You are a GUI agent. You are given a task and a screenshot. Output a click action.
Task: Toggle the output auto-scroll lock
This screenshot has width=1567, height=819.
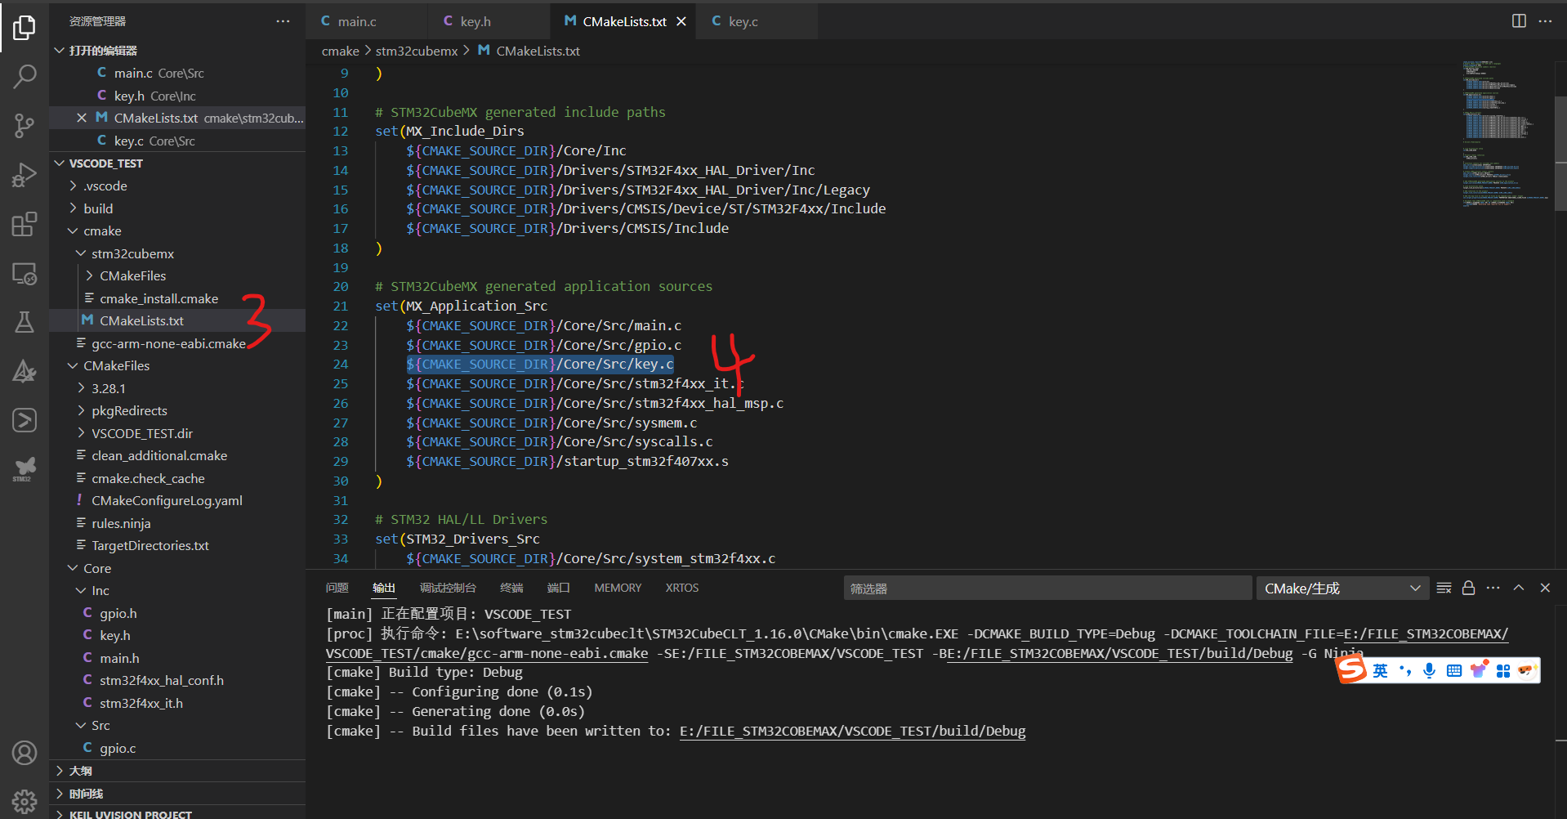tap(1468, 588)
